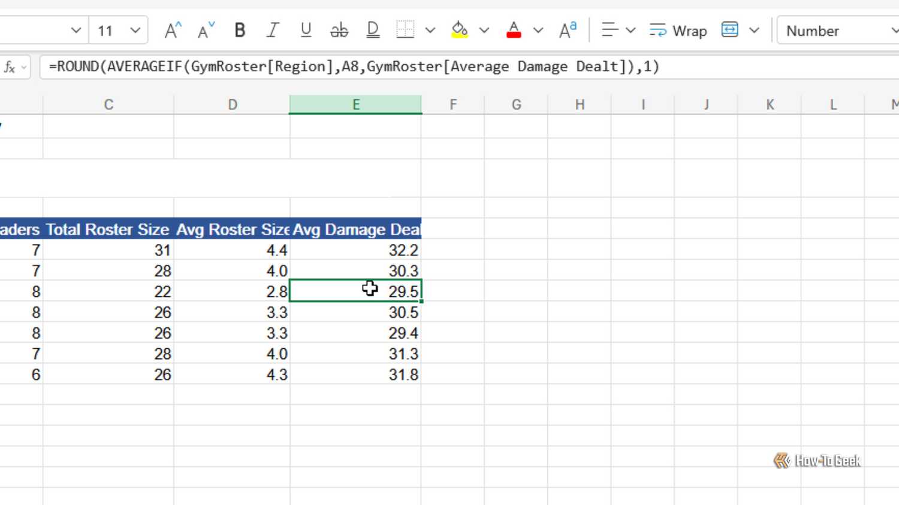The image size is (899, 505).
Task: Apply cell borders icon
Action: click(405, 30)
